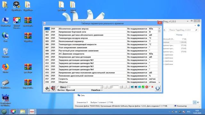Open the TiggoDiag RAR archive on the desktop
Image resolution: width=205 pixels, height=115 pixels.
click(28, 37)
